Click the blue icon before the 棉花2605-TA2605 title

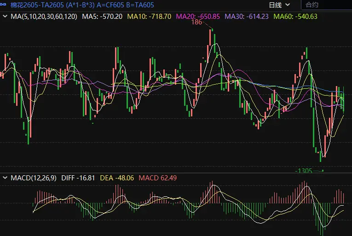[4, 5]
